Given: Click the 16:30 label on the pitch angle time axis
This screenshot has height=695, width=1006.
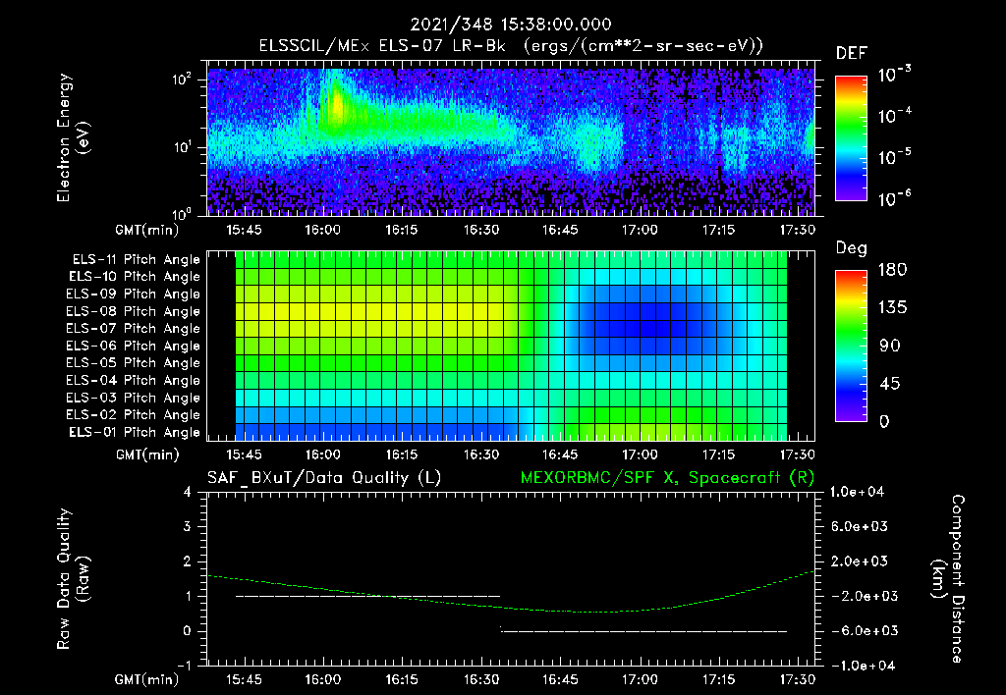Looking at the screenshot, I should pyautogui.click(x=480, y=455).
